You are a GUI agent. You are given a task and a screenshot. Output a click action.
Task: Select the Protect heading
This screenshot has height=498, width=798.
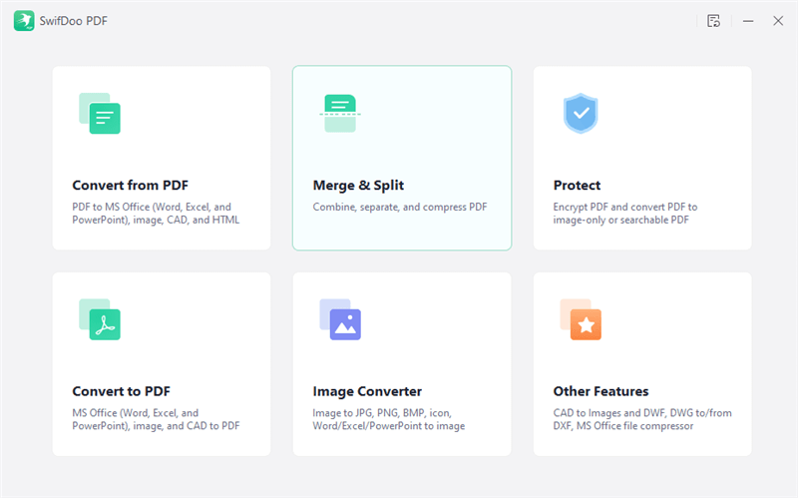[x=578, y=186]
